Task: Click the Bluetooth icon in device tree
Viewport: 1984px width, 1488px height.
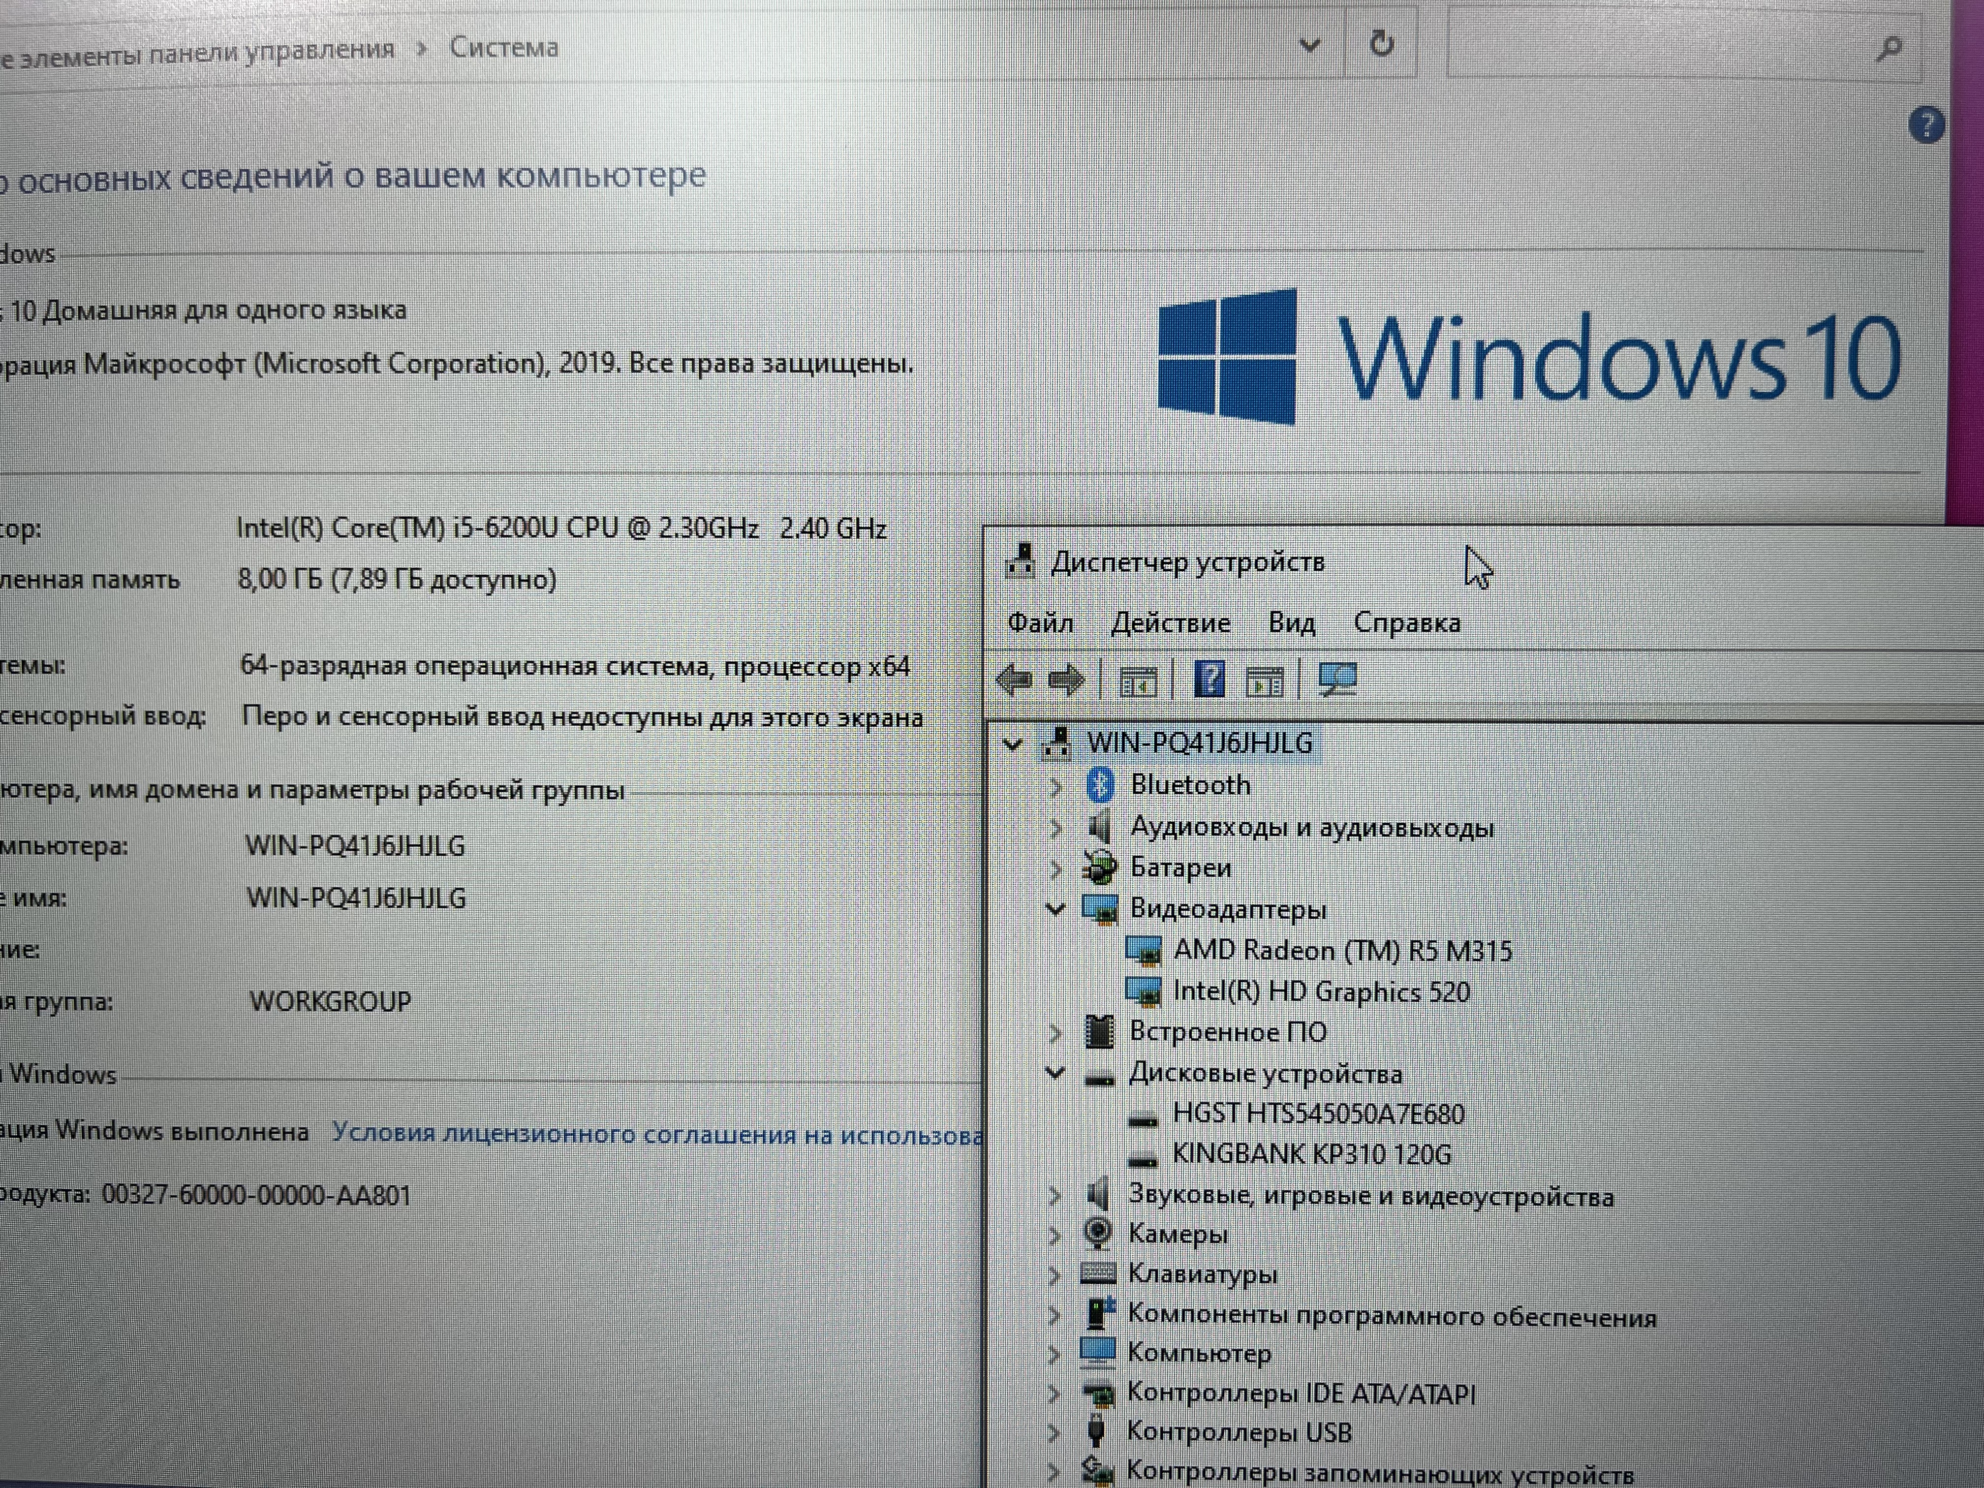Action: point(1101,785)
